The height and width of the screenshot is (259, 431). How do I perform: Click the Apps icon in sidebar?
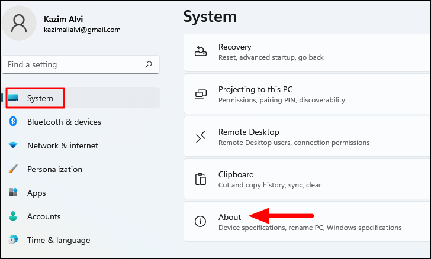[x=13, y=193]
